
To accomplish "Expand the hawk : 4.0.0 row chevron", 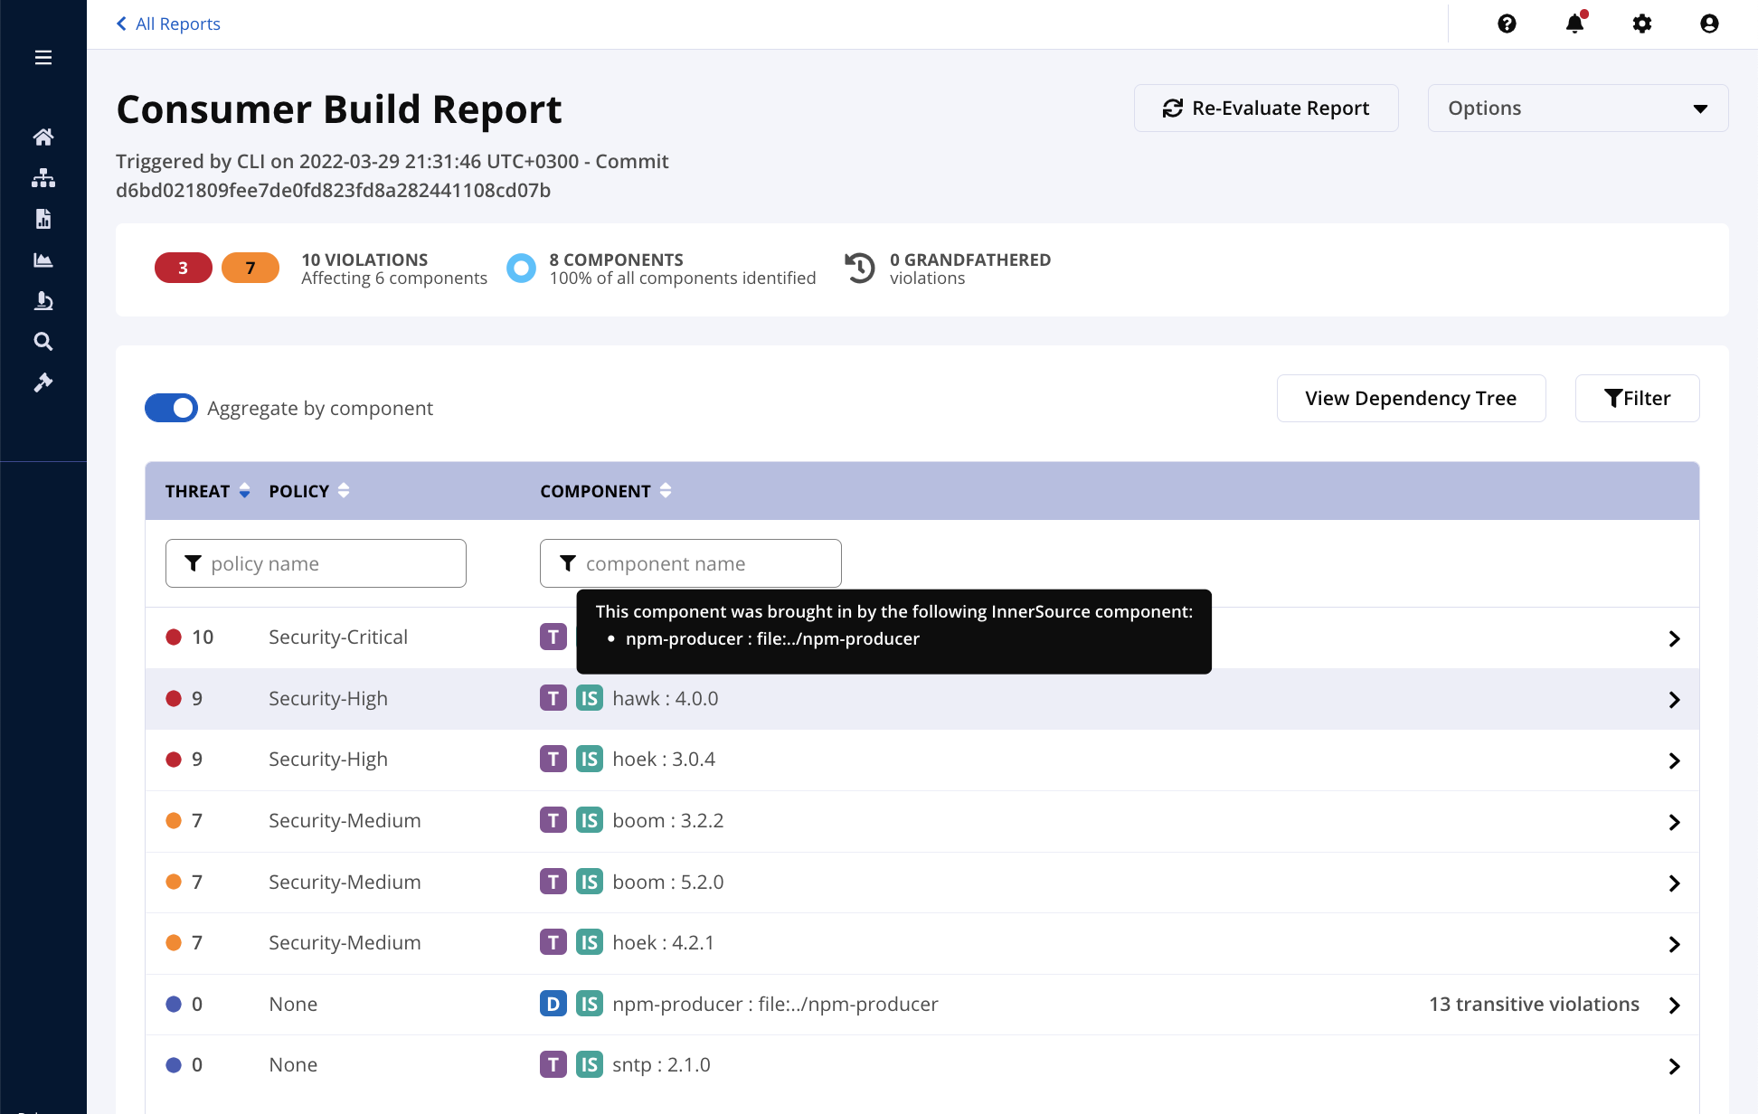I will coord(1674,700).
